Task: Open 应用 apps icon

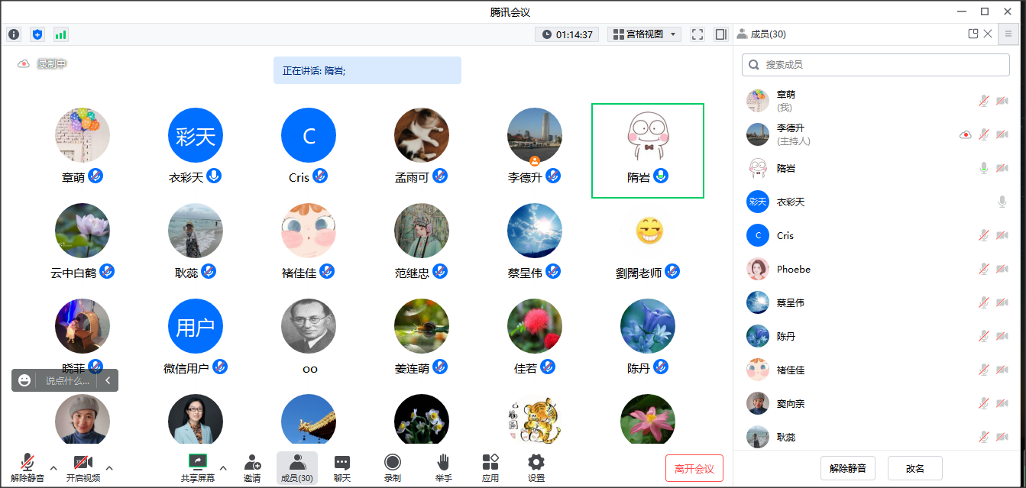Action: [490, 467]
